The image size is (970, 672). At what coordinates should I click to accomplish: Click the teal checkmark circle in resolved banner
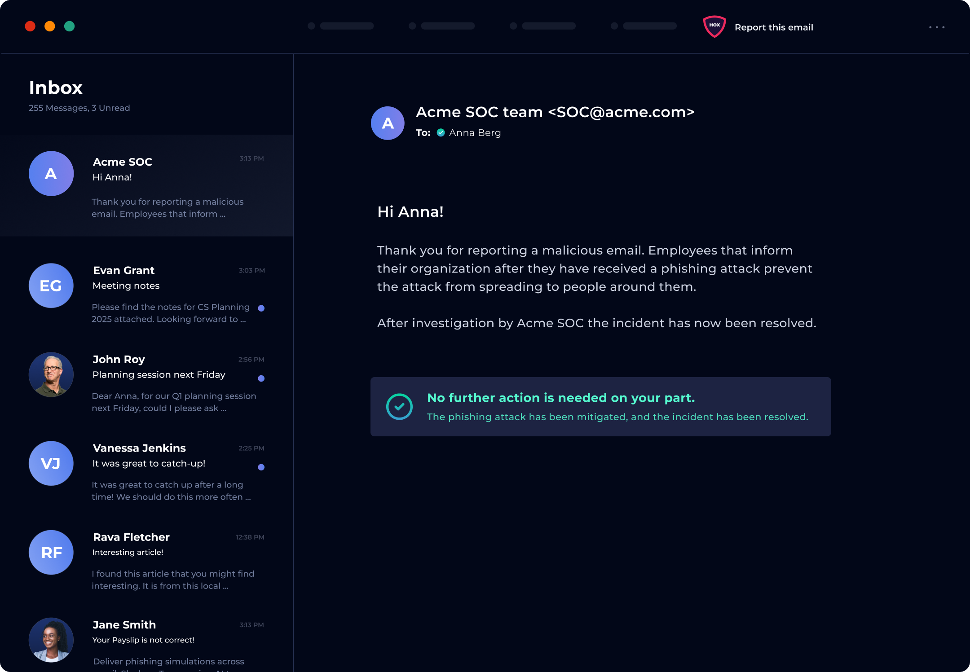click(399, 407)
